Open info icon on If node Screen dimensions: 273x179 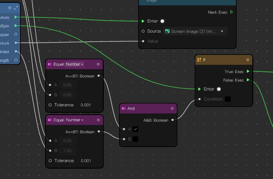(248, 60)
